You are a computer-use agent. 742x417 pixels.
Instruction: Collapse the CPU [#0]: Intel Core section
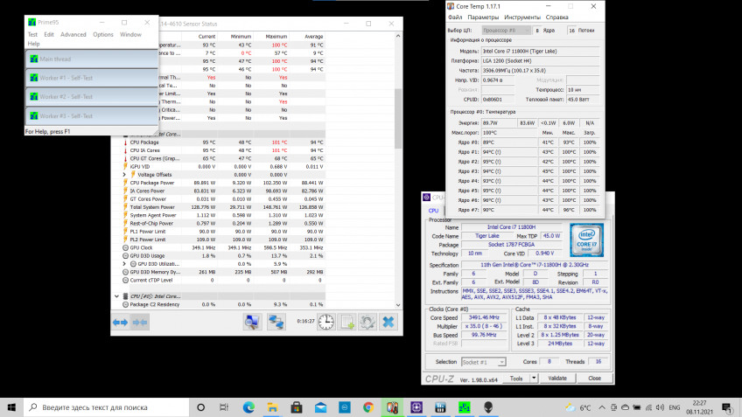(117, 296)
